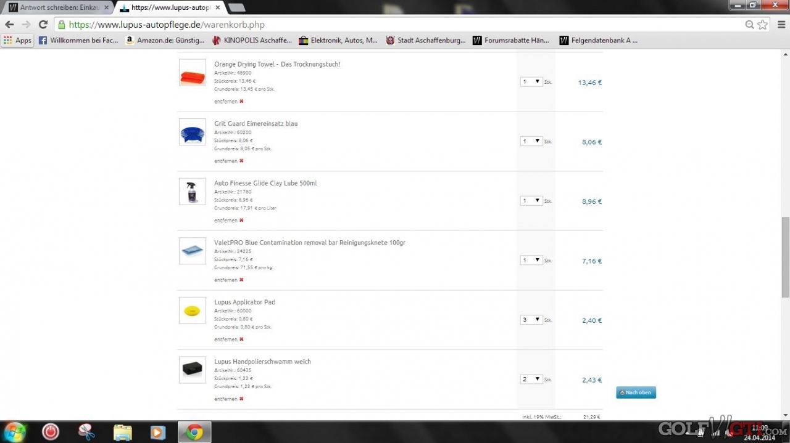Click the '13,46 €' line total

point(590,83)
